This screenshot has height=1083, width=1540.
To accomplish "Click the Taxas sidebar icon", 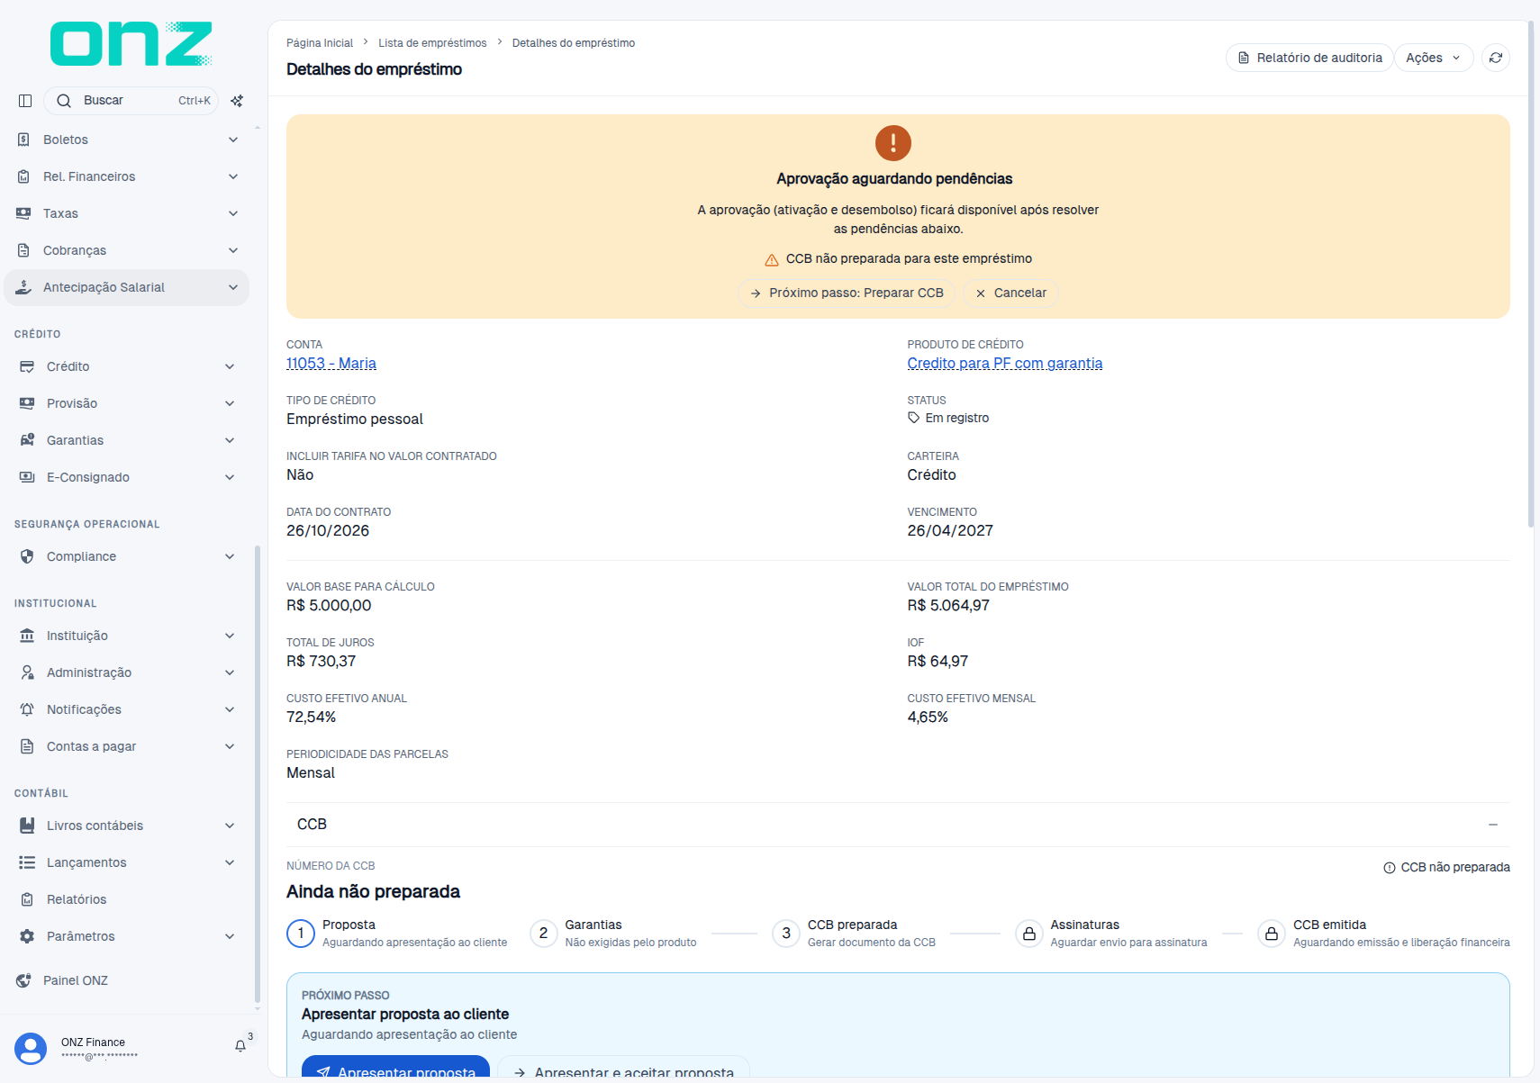I will coord(23,213).
